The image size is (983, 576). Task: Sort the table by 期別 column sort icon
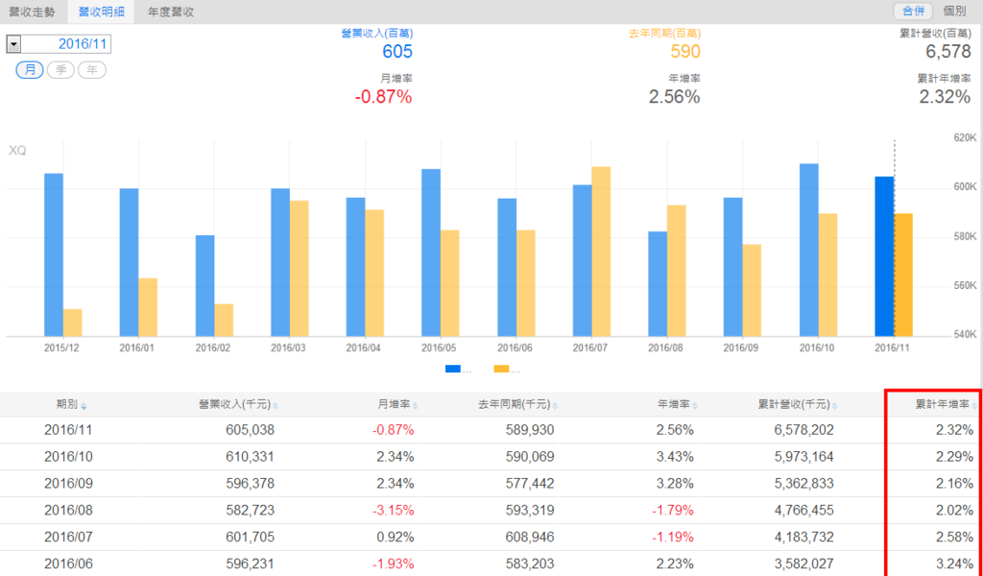[84, 406]
